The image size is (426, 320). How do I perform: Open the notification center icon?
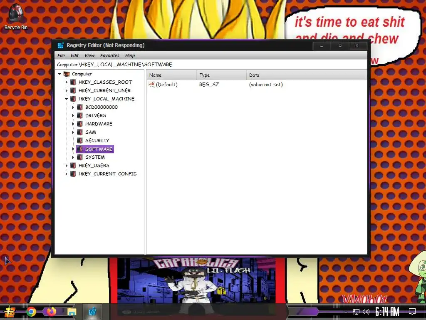coord(412,312)
